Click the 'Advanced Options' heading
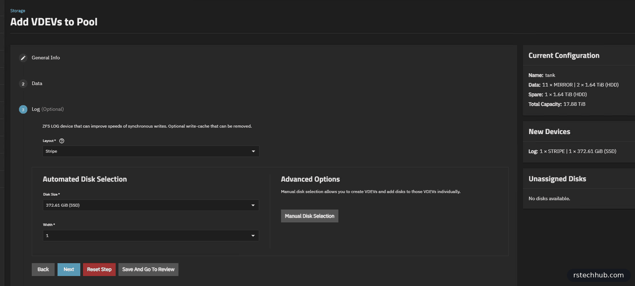 coord(310,179)
